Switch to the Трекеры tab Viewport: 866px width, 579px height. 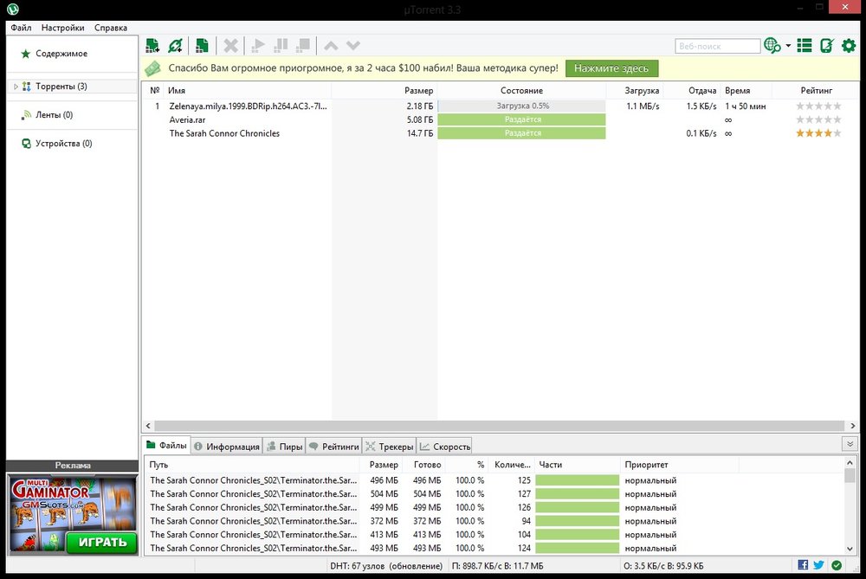tap(389, 447)
